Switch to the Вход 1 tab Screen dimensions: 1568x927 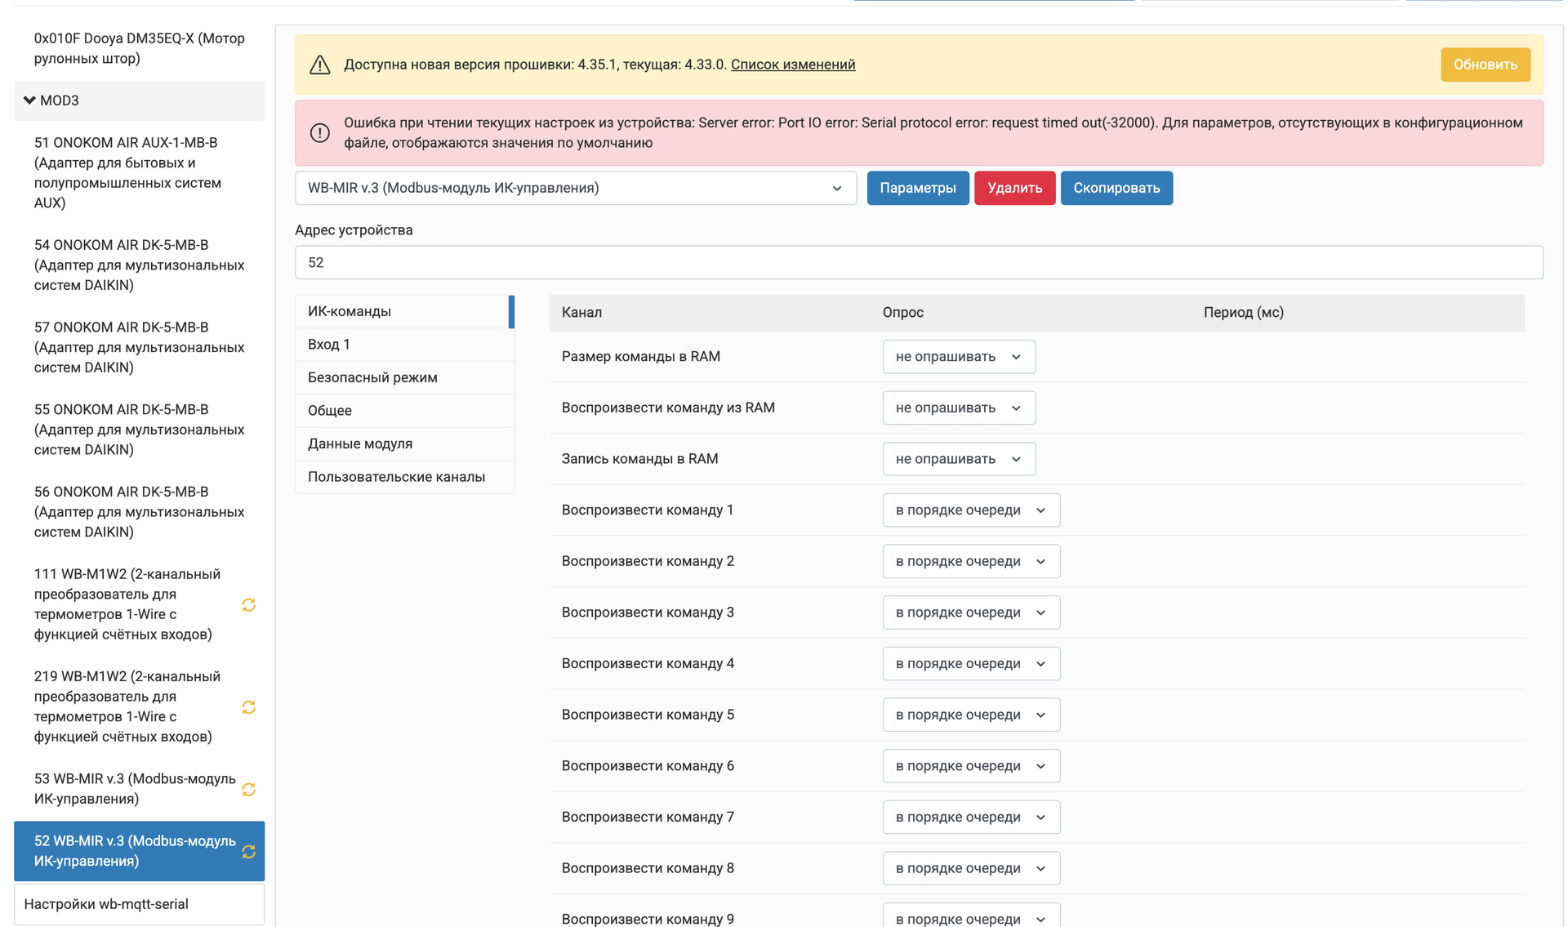tap(404, 345)
